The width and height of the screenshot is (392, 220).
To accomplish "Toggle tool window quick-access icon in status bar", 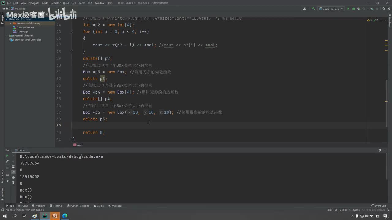I will [2, 210].
